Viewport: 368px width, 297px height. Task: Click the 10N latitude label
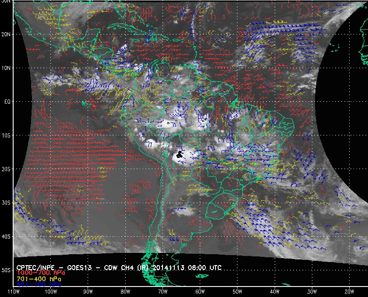click(x=6, y=68)
